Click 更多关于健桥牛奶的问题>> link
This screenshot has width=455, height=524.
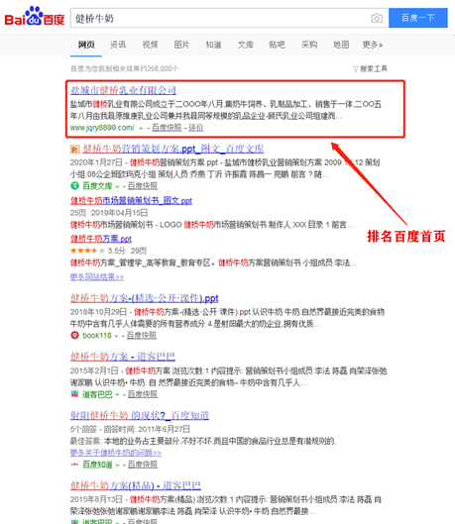(x=116, y=453)
